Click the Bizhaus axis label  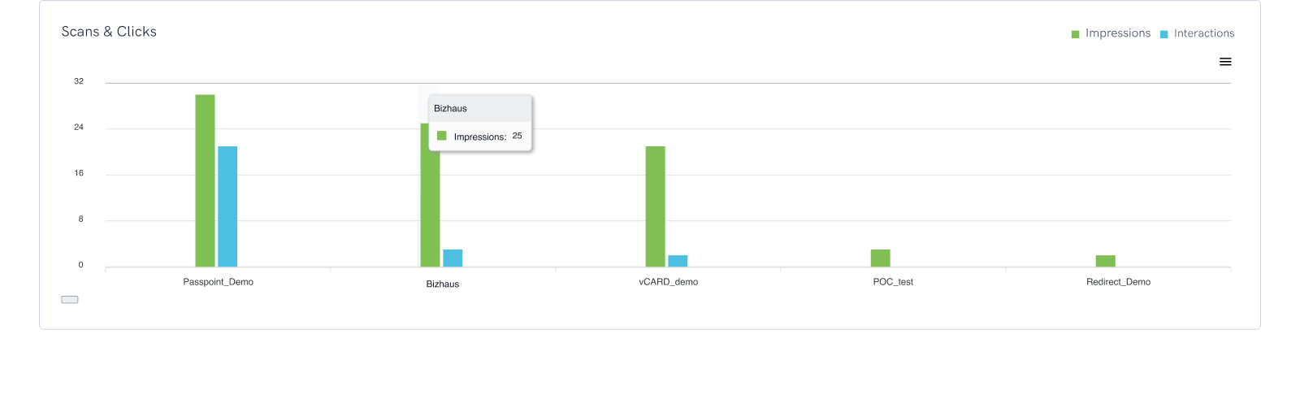click(443, 284)
